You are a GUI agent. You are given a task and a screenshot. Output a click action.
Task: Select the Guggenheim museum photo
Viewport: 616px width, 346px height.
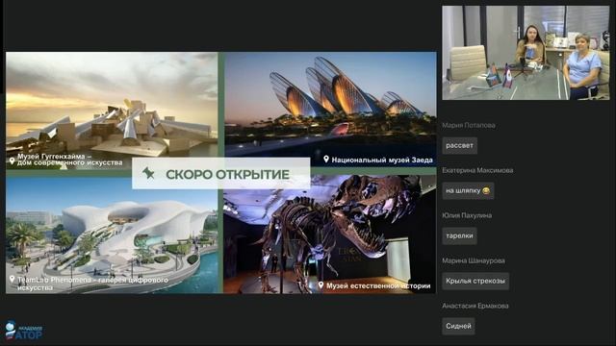pyautogui.click(x=112, y=111)
